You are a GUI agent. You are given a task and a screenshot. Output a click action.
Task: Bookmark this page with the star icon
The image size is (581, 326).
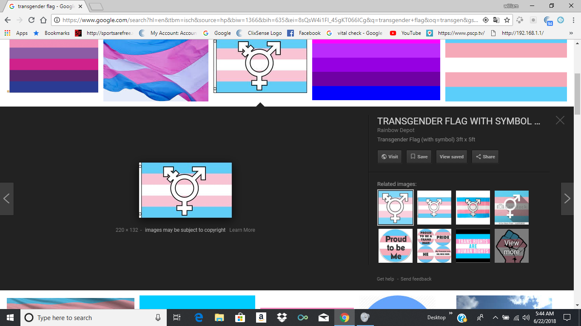[x=507, y=20]
